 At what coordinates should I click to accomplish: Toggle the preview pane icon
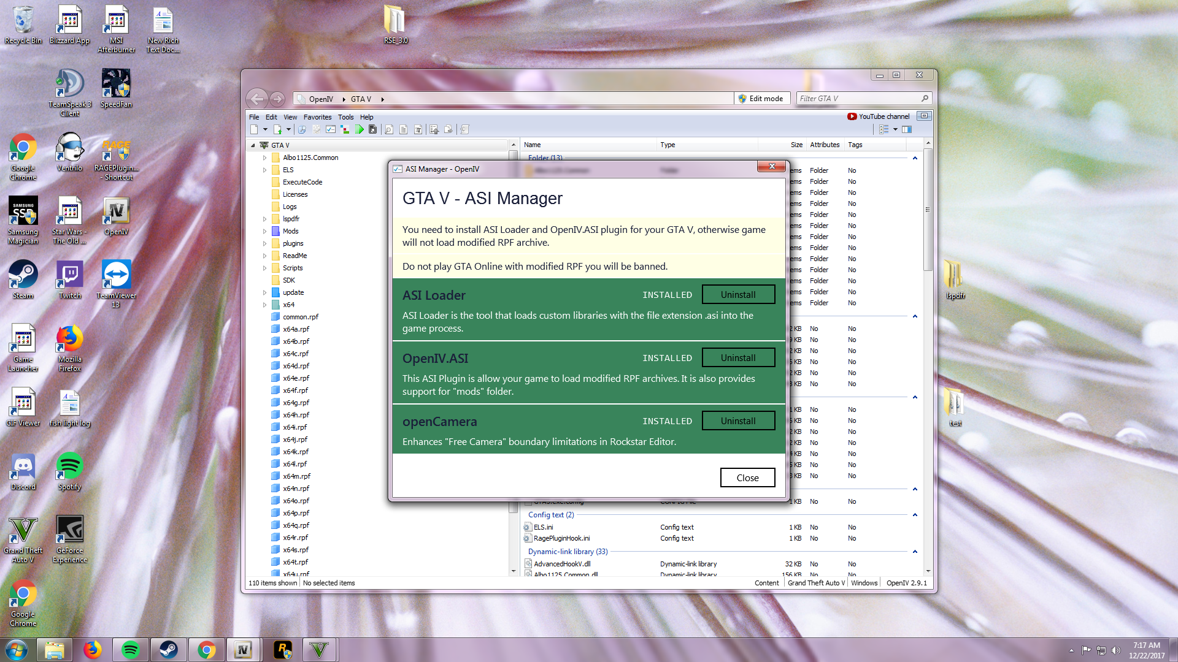tap(907, 129)
